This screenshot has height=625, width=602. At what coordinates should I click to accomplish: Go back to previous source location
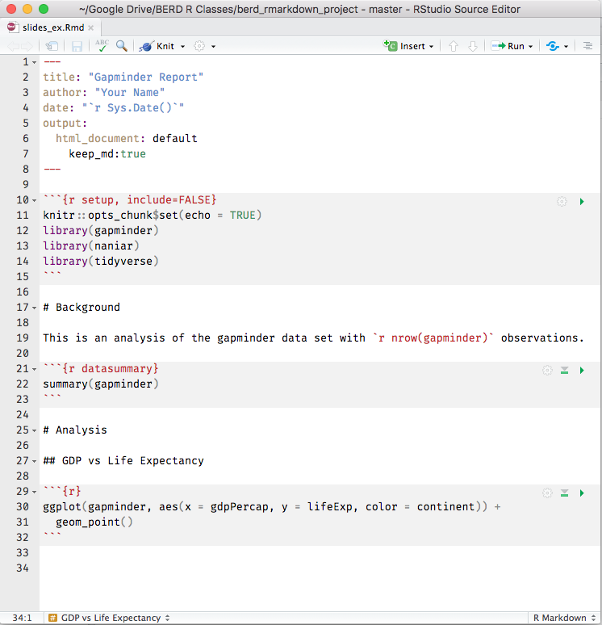tap(13, 46)
